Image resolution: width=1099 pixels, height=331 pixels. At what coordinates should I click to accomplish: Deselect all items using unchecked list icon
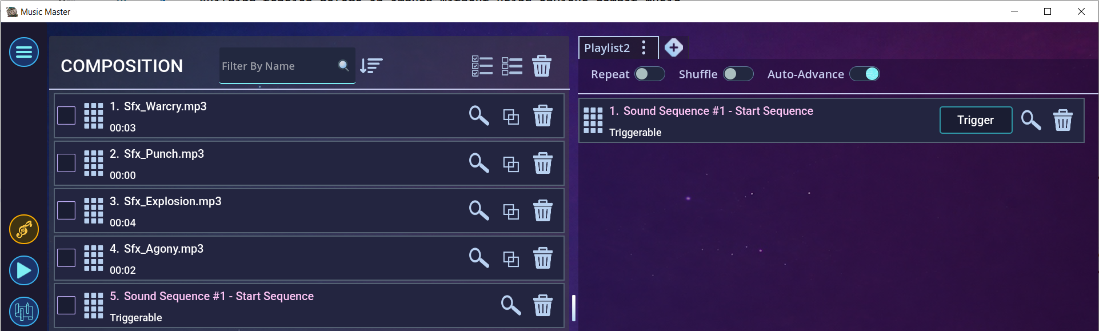(512, 66)
